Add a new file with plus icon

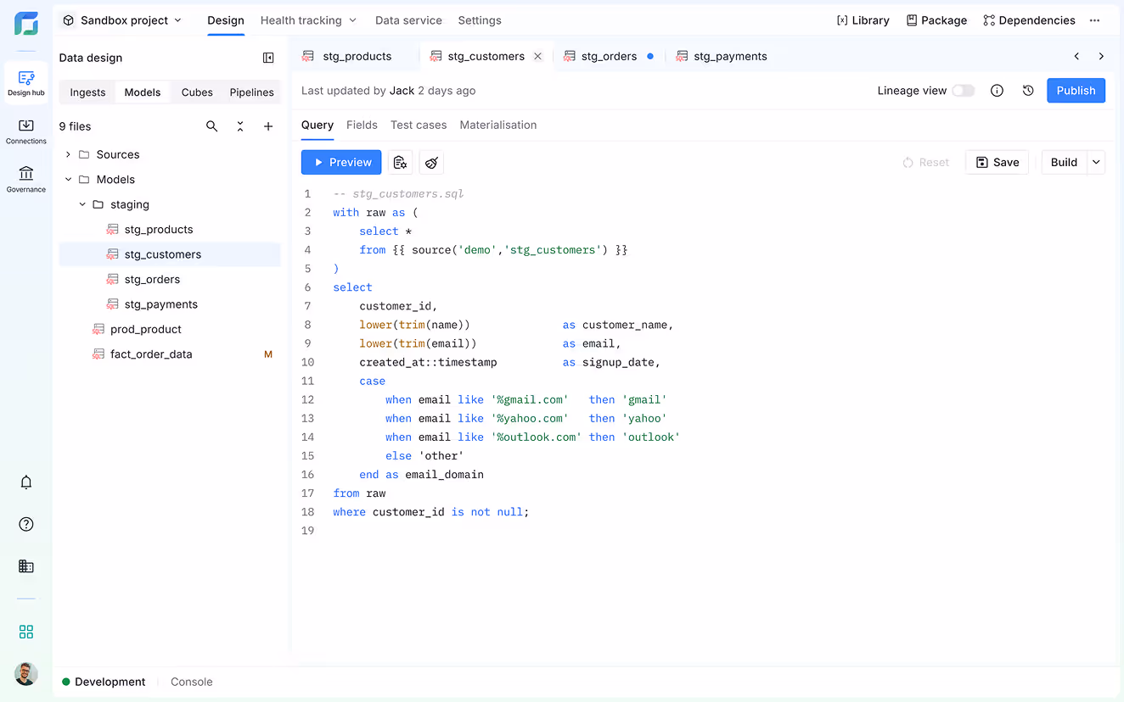click(268, 126)
